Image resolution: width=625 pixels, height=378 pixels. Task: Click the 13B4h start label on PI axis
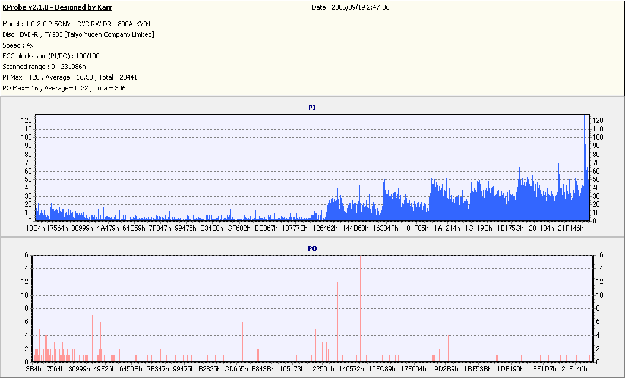pyautogui.click(x=34, y=228)
